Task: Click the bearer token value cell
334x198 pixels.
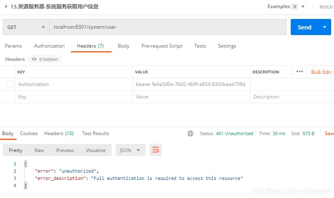Action: tap(191, 84)
